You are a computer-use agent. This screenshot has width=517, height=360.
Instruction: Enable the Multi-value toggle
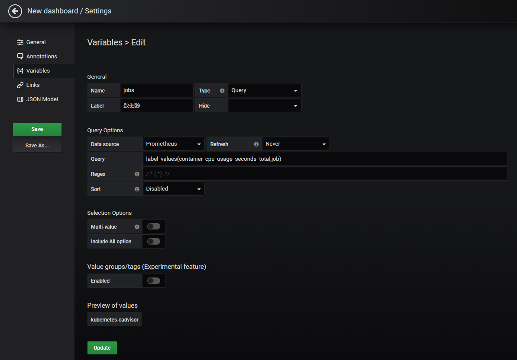point(153,226)
